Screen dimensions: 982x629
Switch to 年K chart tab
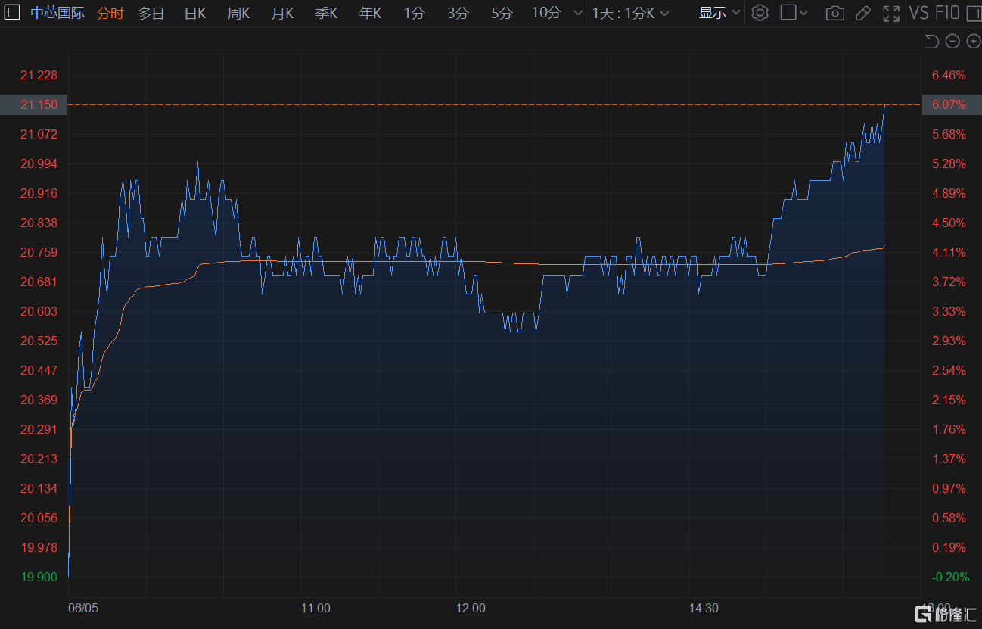[370, 13]
